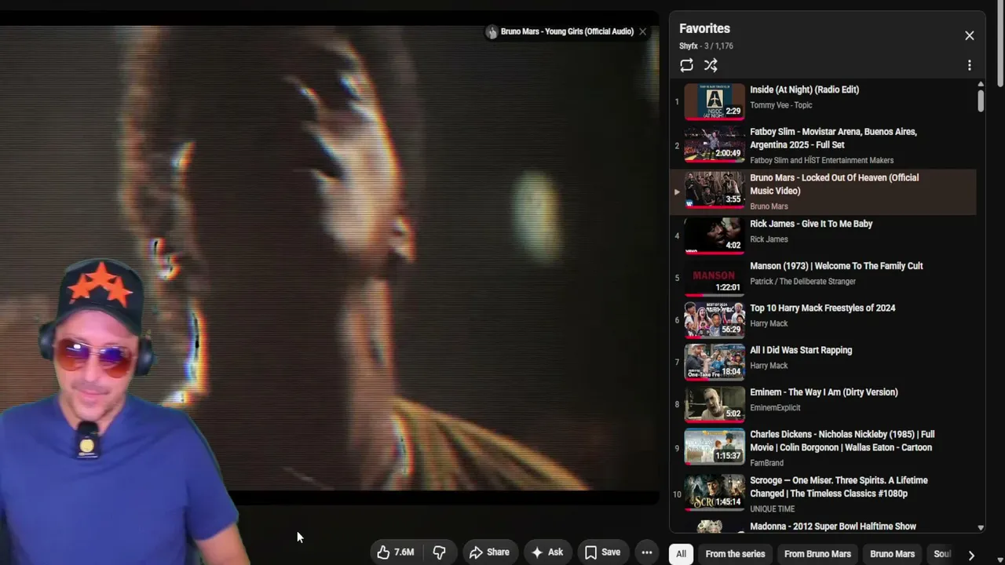This screenshot has width=1005, height=565.
Task: Dismiss the Young Girls suggested video card
Action: pos(642,31)
